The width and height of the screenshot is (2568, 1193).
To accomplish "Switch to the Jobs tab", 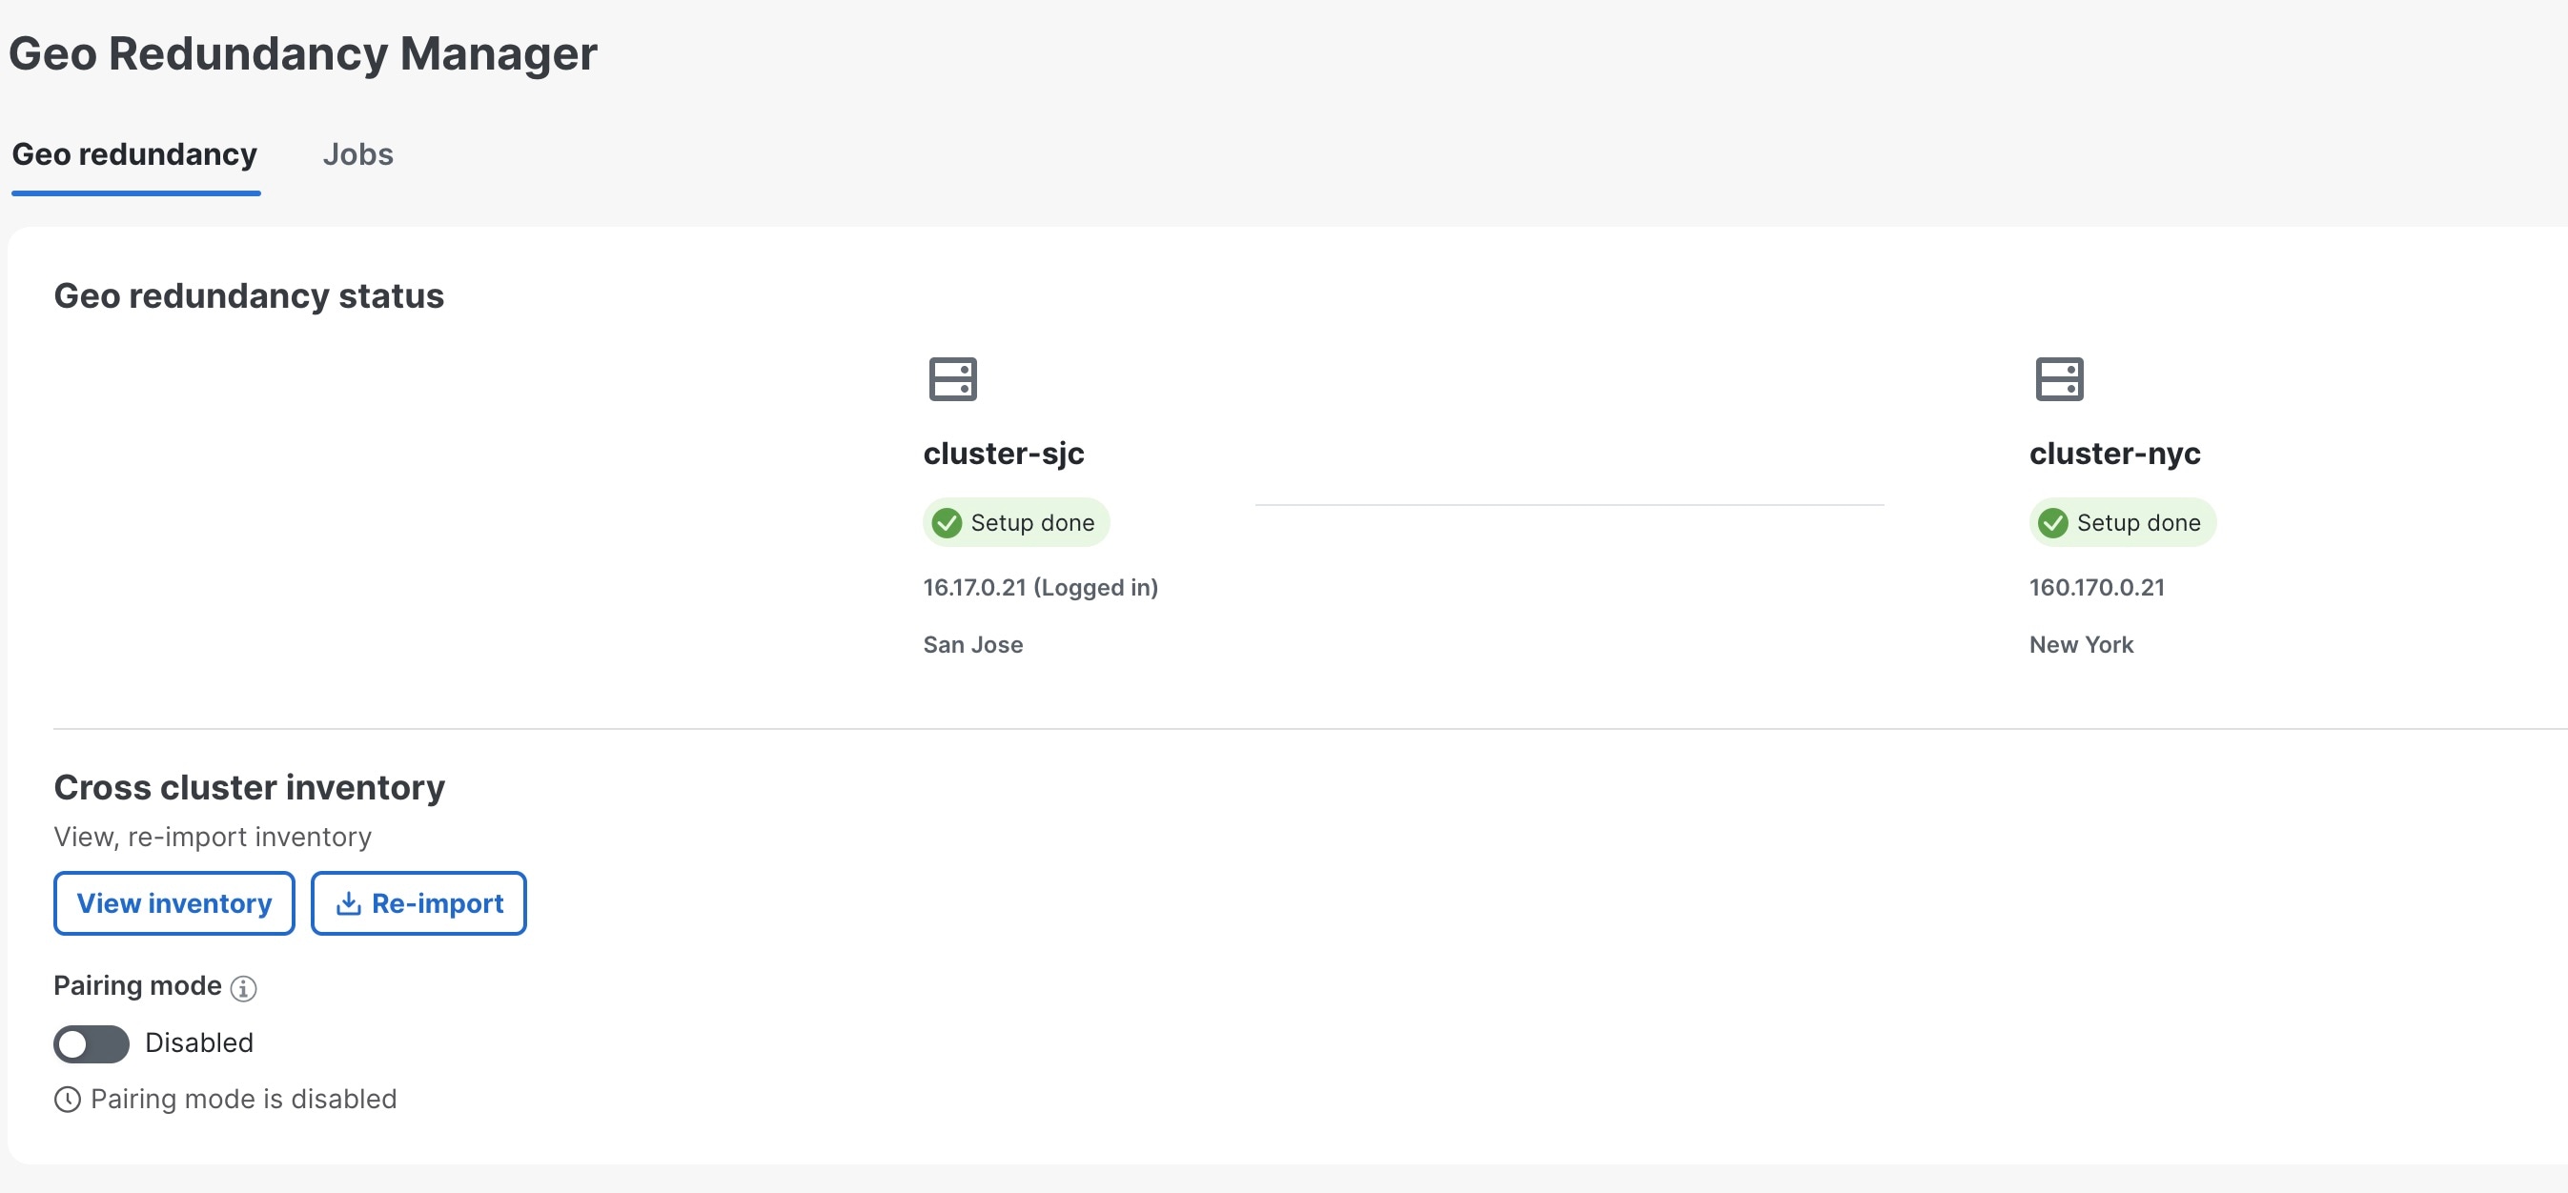I will pos(357,153).
